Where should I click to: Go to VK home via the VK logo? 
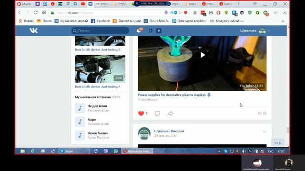[34, 30]
